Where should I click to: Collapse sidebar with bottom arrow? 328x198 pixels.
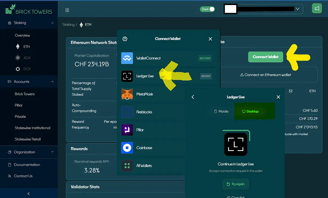(29, 194)
